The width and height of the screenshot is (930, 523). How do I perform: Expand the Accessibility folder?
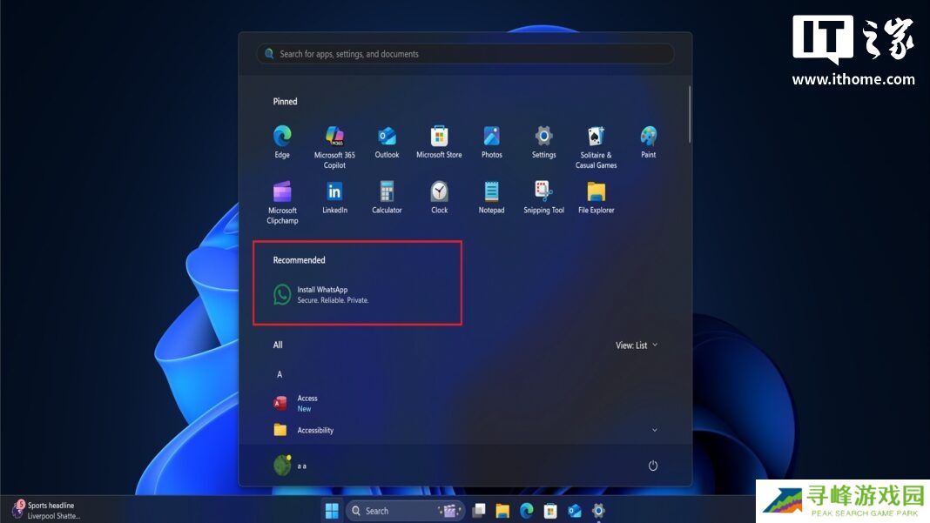[x=654, y=430]
